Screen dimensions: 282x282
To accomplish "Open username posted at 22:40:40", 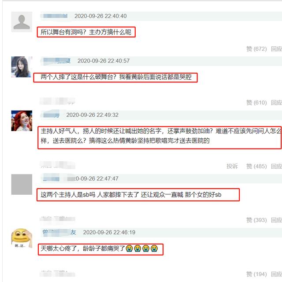I will (56, 16).
